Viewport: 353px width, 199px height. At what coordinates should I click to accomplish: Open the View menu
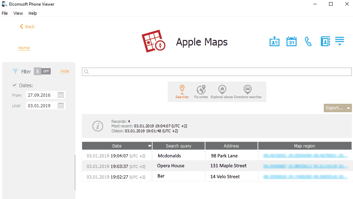pos(18,13)
